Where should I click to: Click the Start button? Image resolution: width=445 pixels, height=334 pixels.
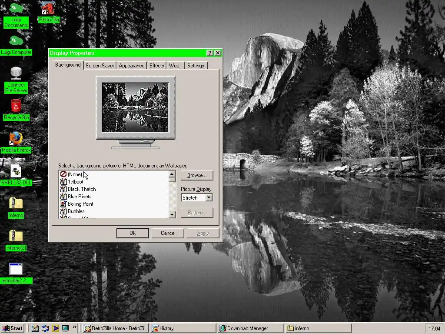[x=12, y=328]
